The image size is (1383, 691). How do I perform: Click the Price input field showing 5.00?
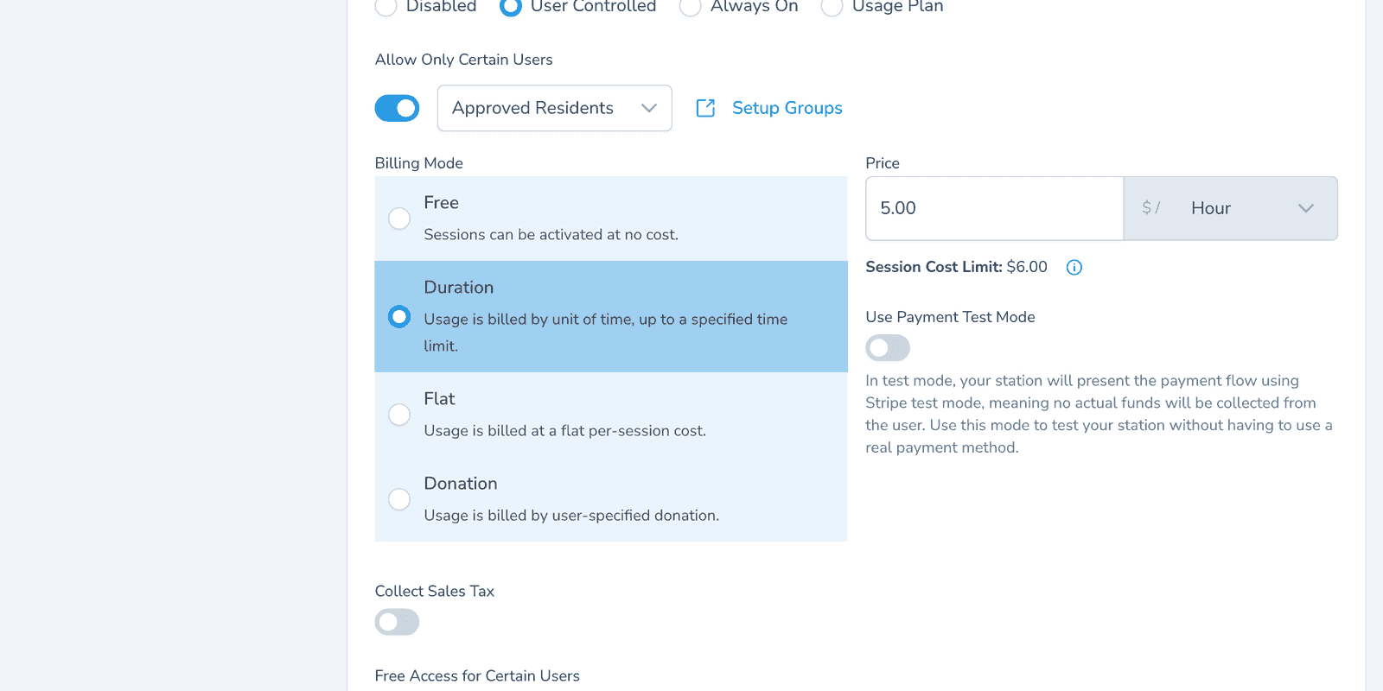tap(994, 208)
